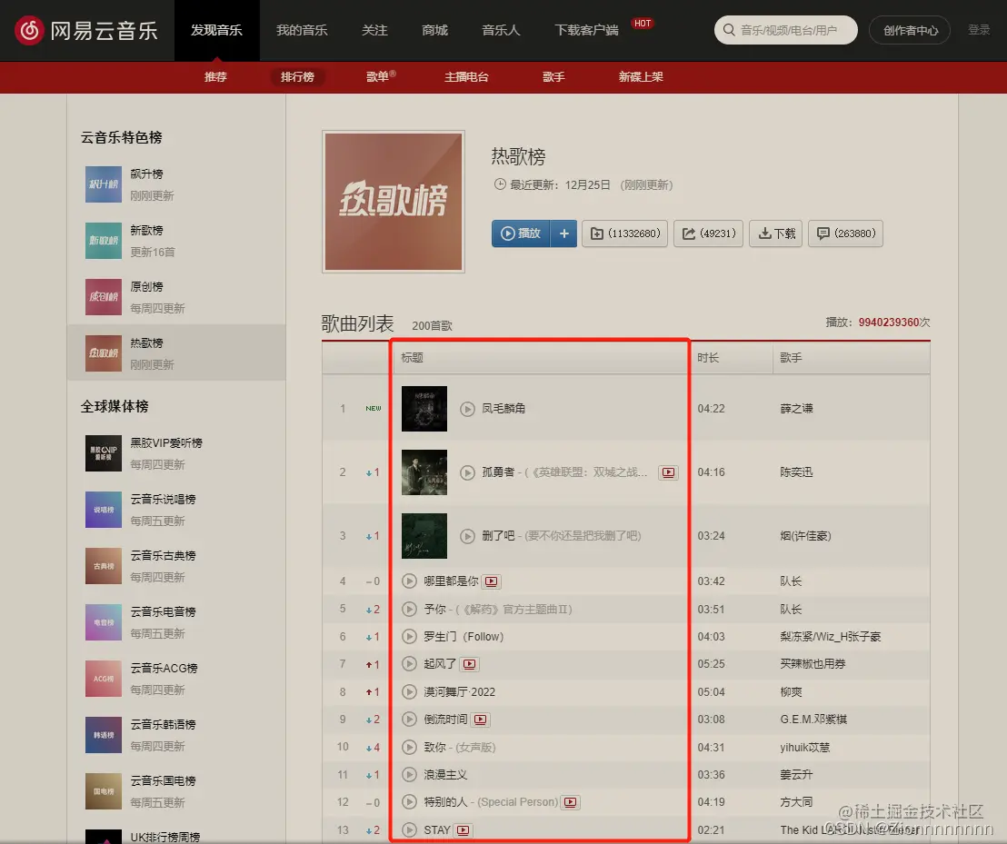Viewport: 1007px width, 844px height.
Task: Play the song 删了吧
Action: (x=467, y=536)
